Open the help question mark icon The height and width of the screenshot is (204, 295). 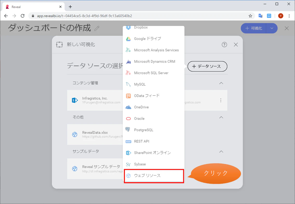(x=224, y=45)
